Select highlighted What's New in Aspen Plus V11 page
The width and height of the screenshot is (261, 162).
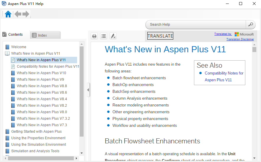[41, 60]
